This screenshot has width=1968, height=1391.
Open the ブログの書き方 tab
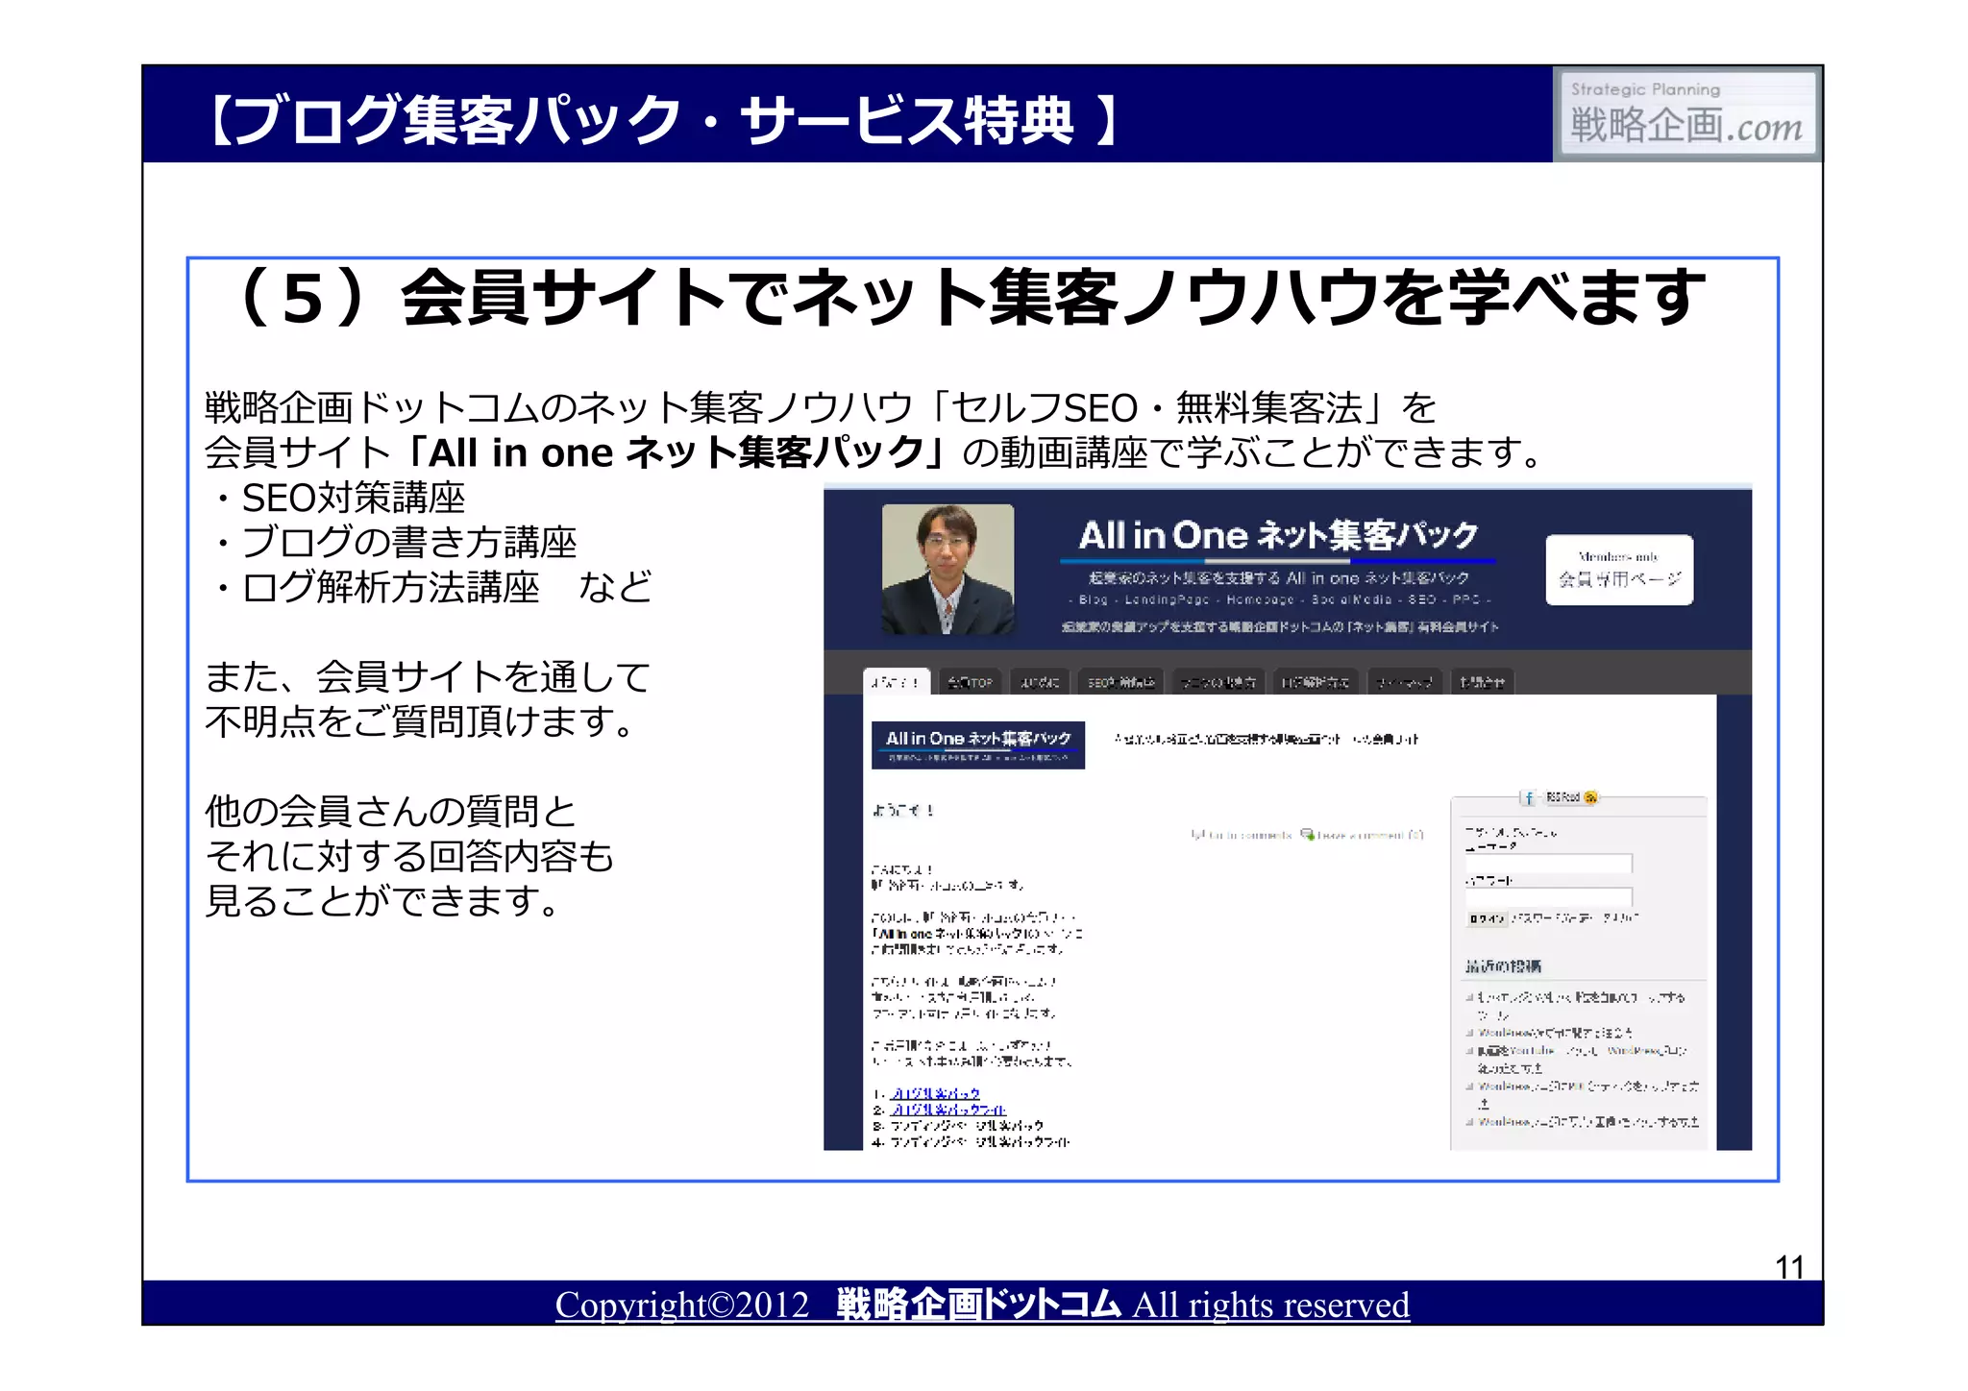tap(1218, 682)
